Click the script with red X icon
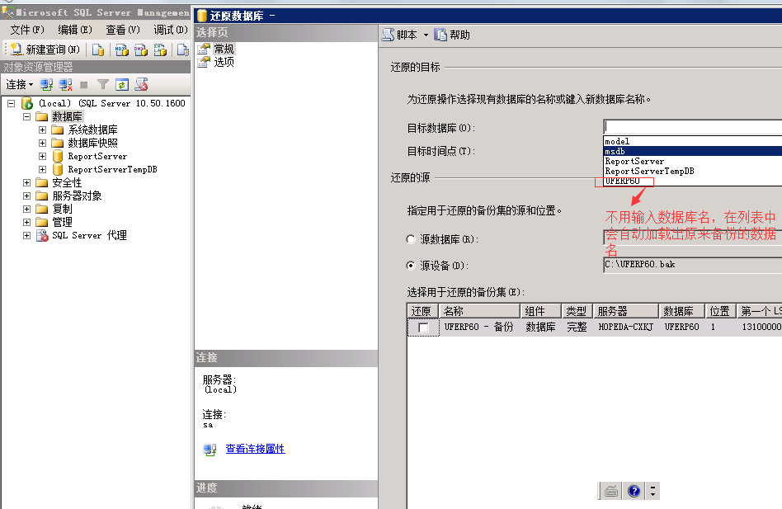782x509 pixels. pyautogui.click(x=141, y=85)
